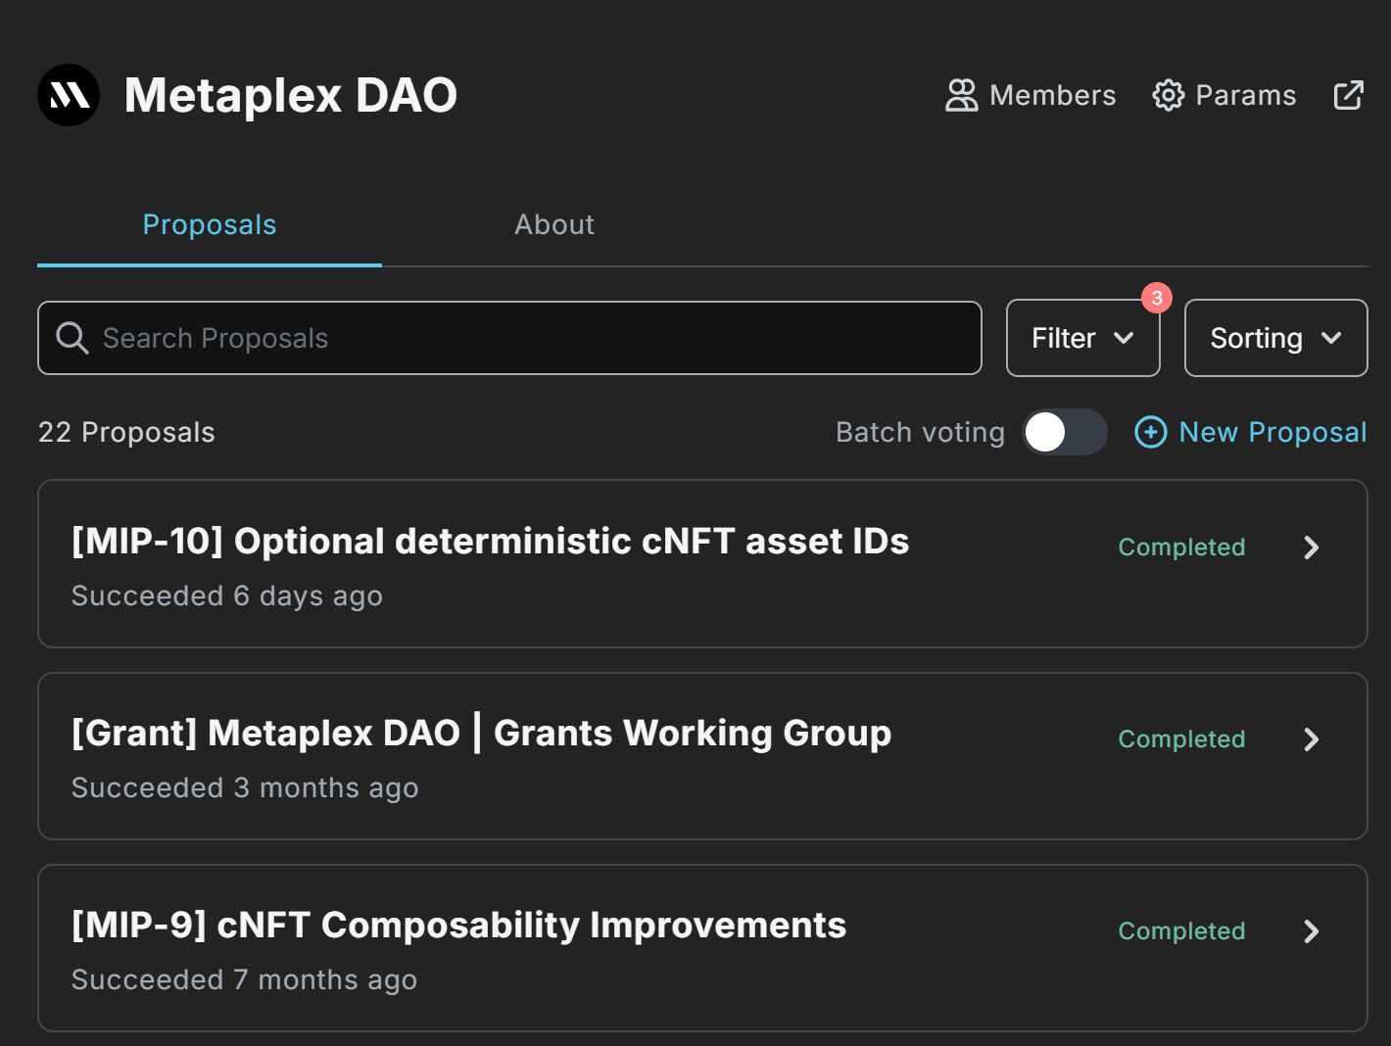The image size is (1391, 1046).
Task: Switch to the About tab
Action: tap(553, 224)
